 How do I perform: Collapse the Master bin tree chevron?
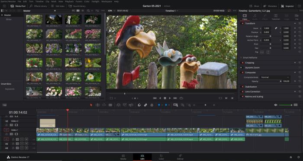tap(2, 15)
